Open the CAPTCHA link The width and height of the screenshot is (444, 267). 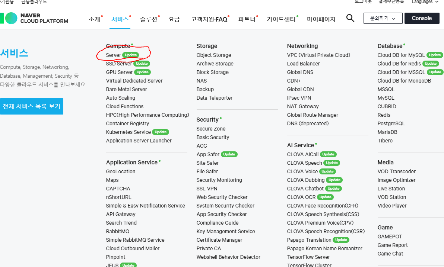[118, 189]
